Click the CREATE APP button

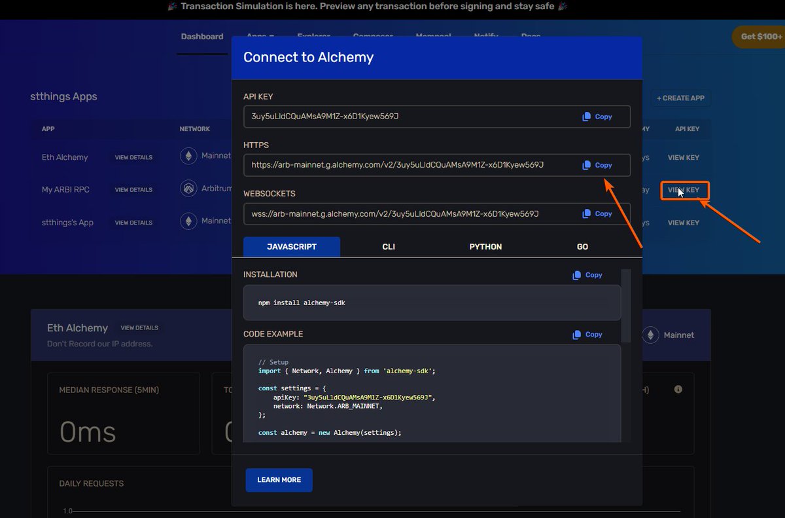[681, 98]
